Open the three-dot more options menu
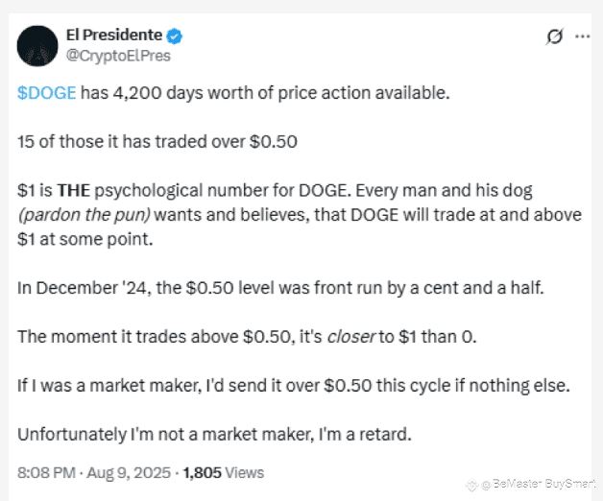This screenshot has width=603, height=501. point(582,36)
